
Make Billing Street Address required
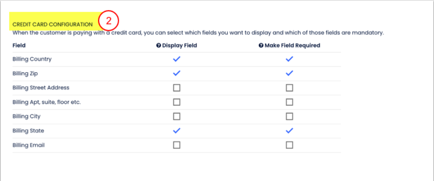click(289, 88)
